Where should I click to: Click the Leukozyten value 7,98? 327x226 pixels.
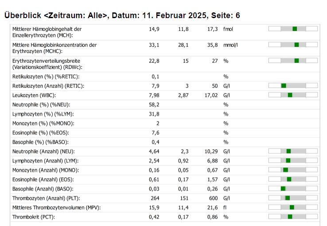coord(154,96)
